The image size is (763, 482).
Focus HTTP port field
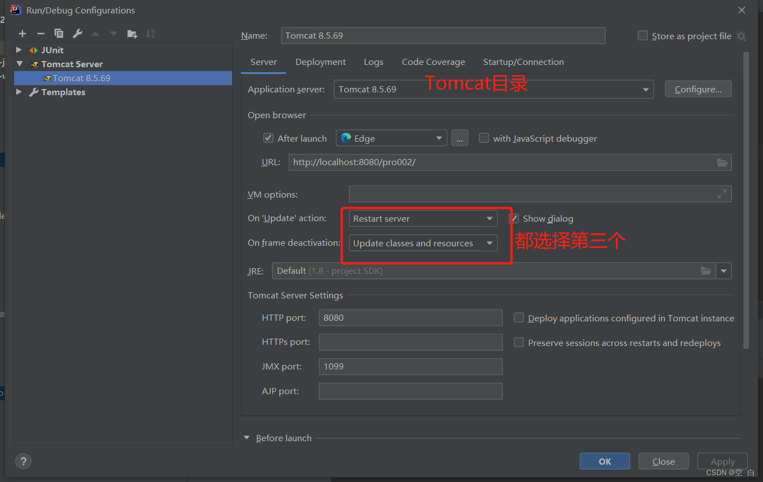(x=410, y=317)
